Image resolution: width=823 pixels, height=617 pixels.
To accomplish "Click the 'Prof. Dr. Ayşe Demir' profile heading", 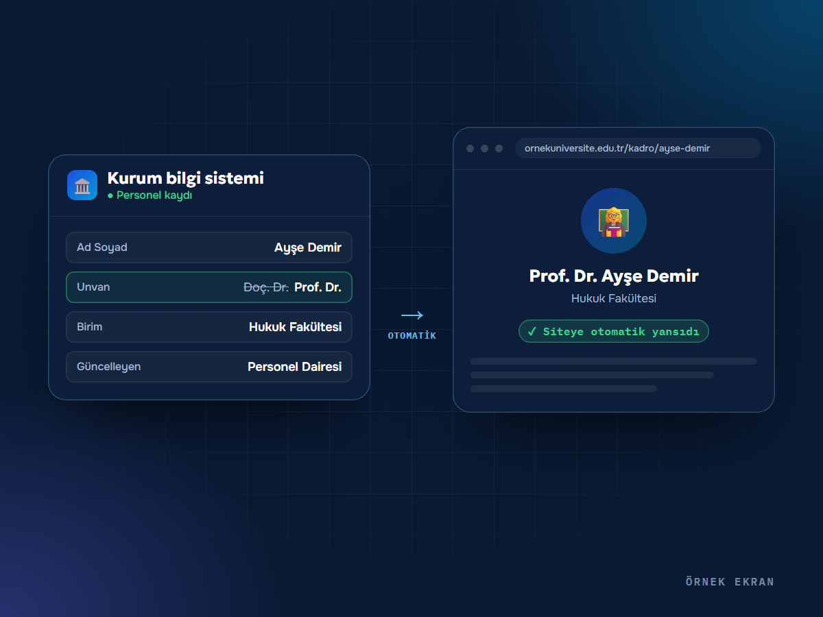I will tap(614, 276).
